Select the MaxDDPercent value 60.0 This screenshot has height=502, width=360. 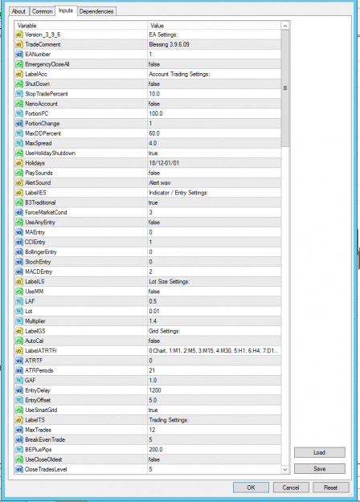pyautogui.click(x=154, y=133)
